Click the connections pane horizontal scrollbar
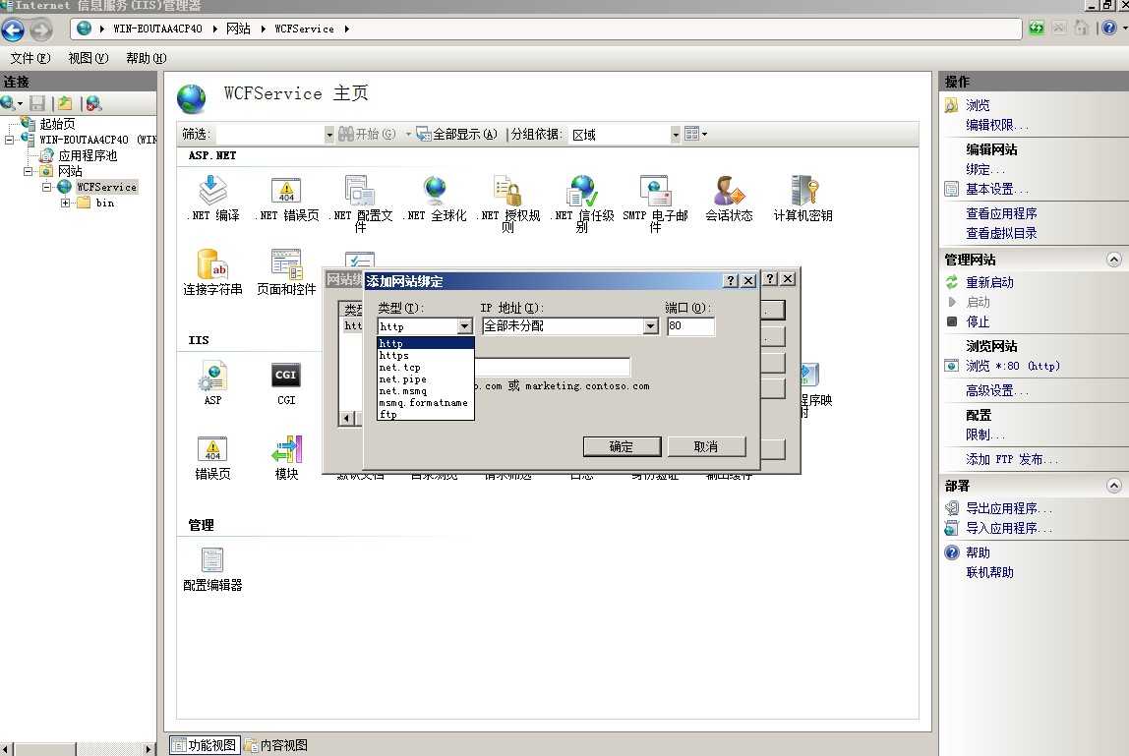The height and width of the screenshot is (756, 1129). [78, 749]
